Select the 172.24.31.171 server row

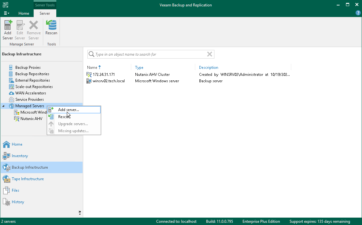[x=189, y=75]
